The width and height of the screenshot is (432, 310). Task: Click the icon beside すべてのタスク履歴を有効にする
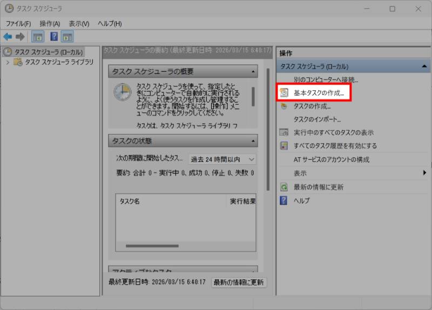click(x=284, y=146)
